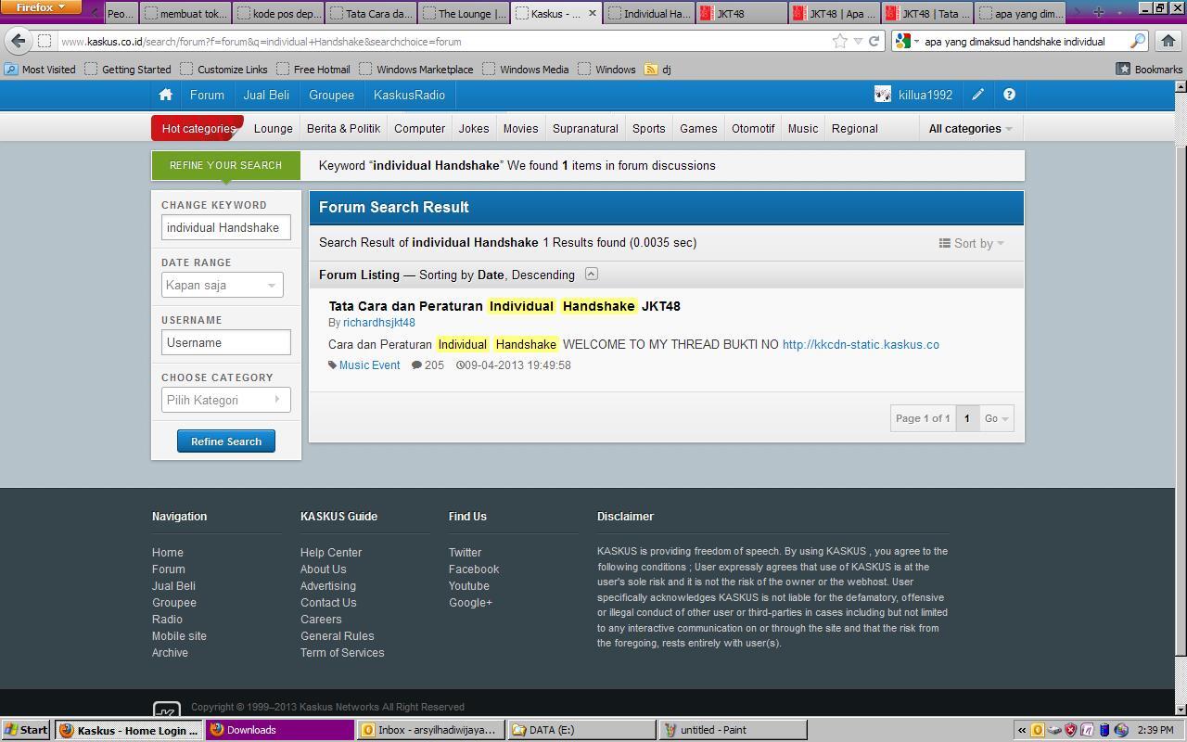Switch to untitled - Paint taskbar item
This screenshot has height=742, width=1187.
[733, 730]
